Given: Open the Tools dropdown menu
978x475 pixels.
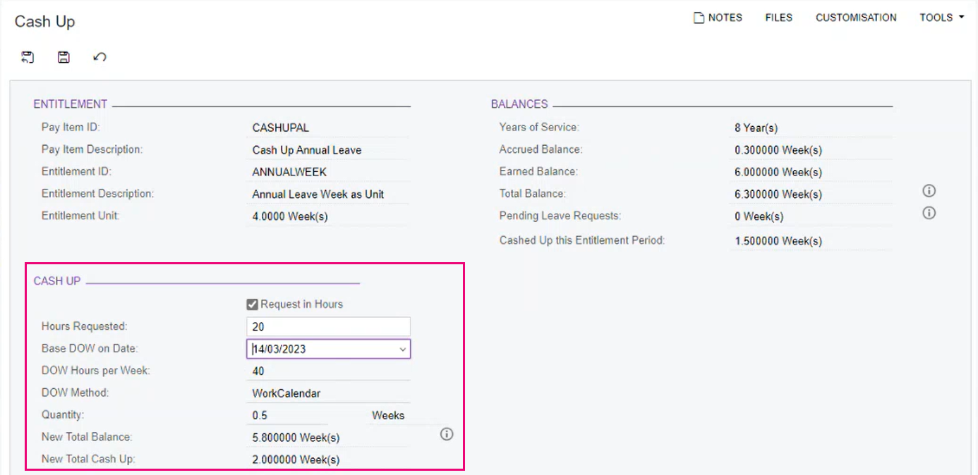Looking at the screenshot, I should click(941, 18).
